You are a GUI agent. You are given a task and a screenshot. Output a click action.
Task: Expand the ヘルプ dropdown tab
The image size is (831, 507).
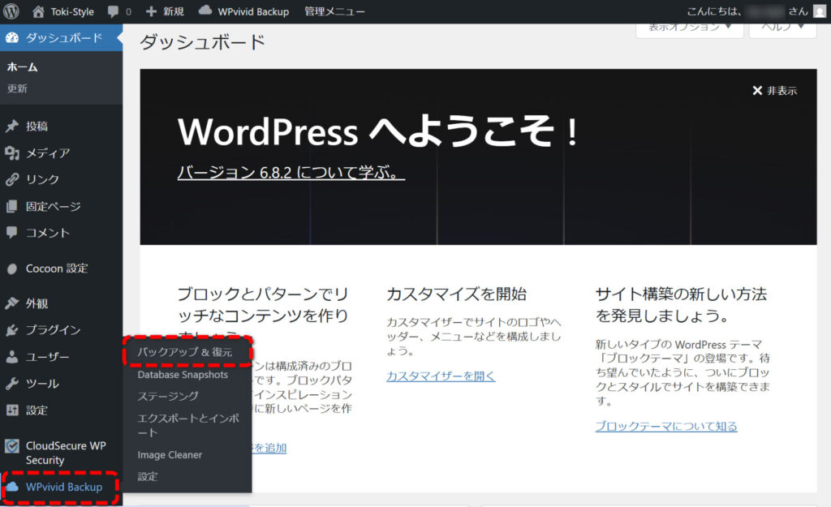click(x=782, y=28)
